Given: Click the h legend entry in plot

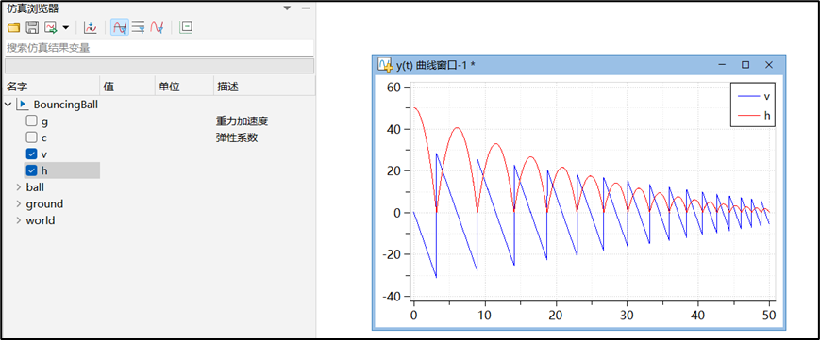Looking at the screenshot, I should click(x=753, y=116).
